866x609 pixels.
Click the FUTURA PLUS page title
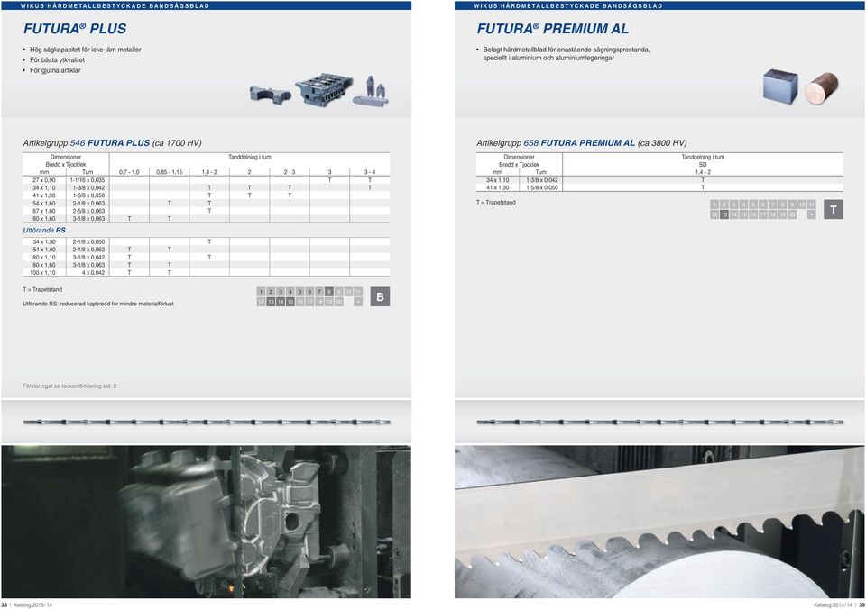pos(75,29)
